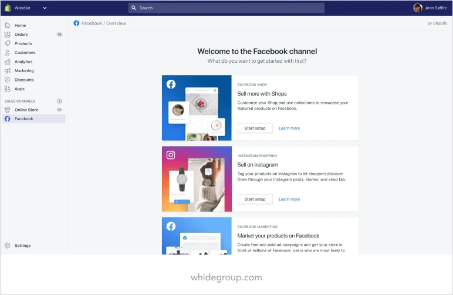Open Analytics in the sidebar
The image size is (453, 295).
click(x=23, y=62)
